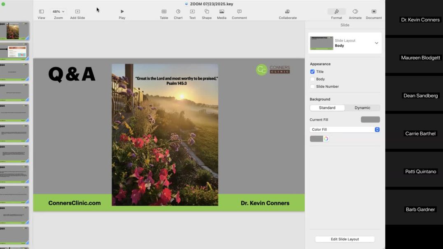The height and width of the screenshot is (249, 443).
Task: Click the ConnersClinic.com text on the slide
Action: tap(75, 203)
